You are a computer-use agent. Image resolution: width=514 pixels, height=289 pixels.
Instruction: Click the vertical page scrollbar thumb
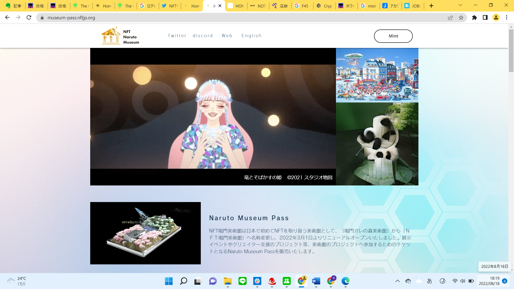coord(511,50)
